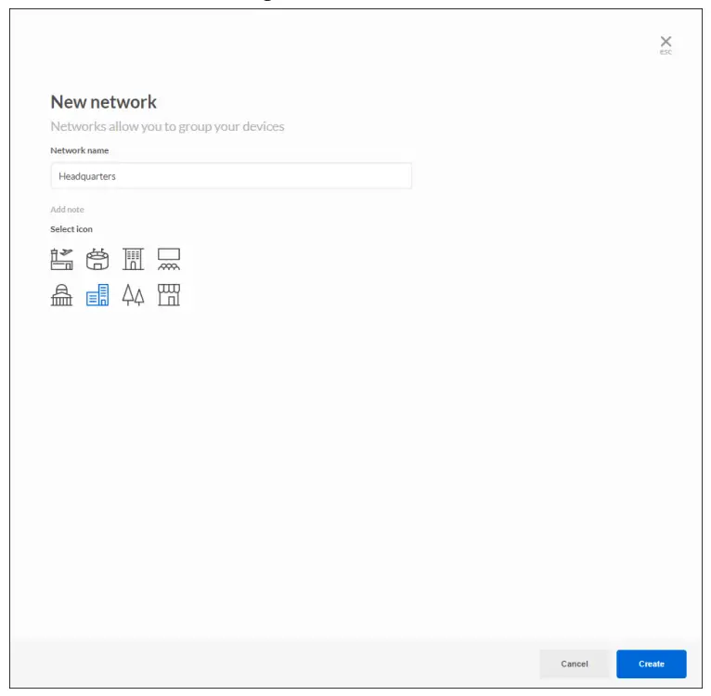Click the esc hint under close icon
This screenshot has height=696, width=711.
pyautogui.click(x=666, y=52)
